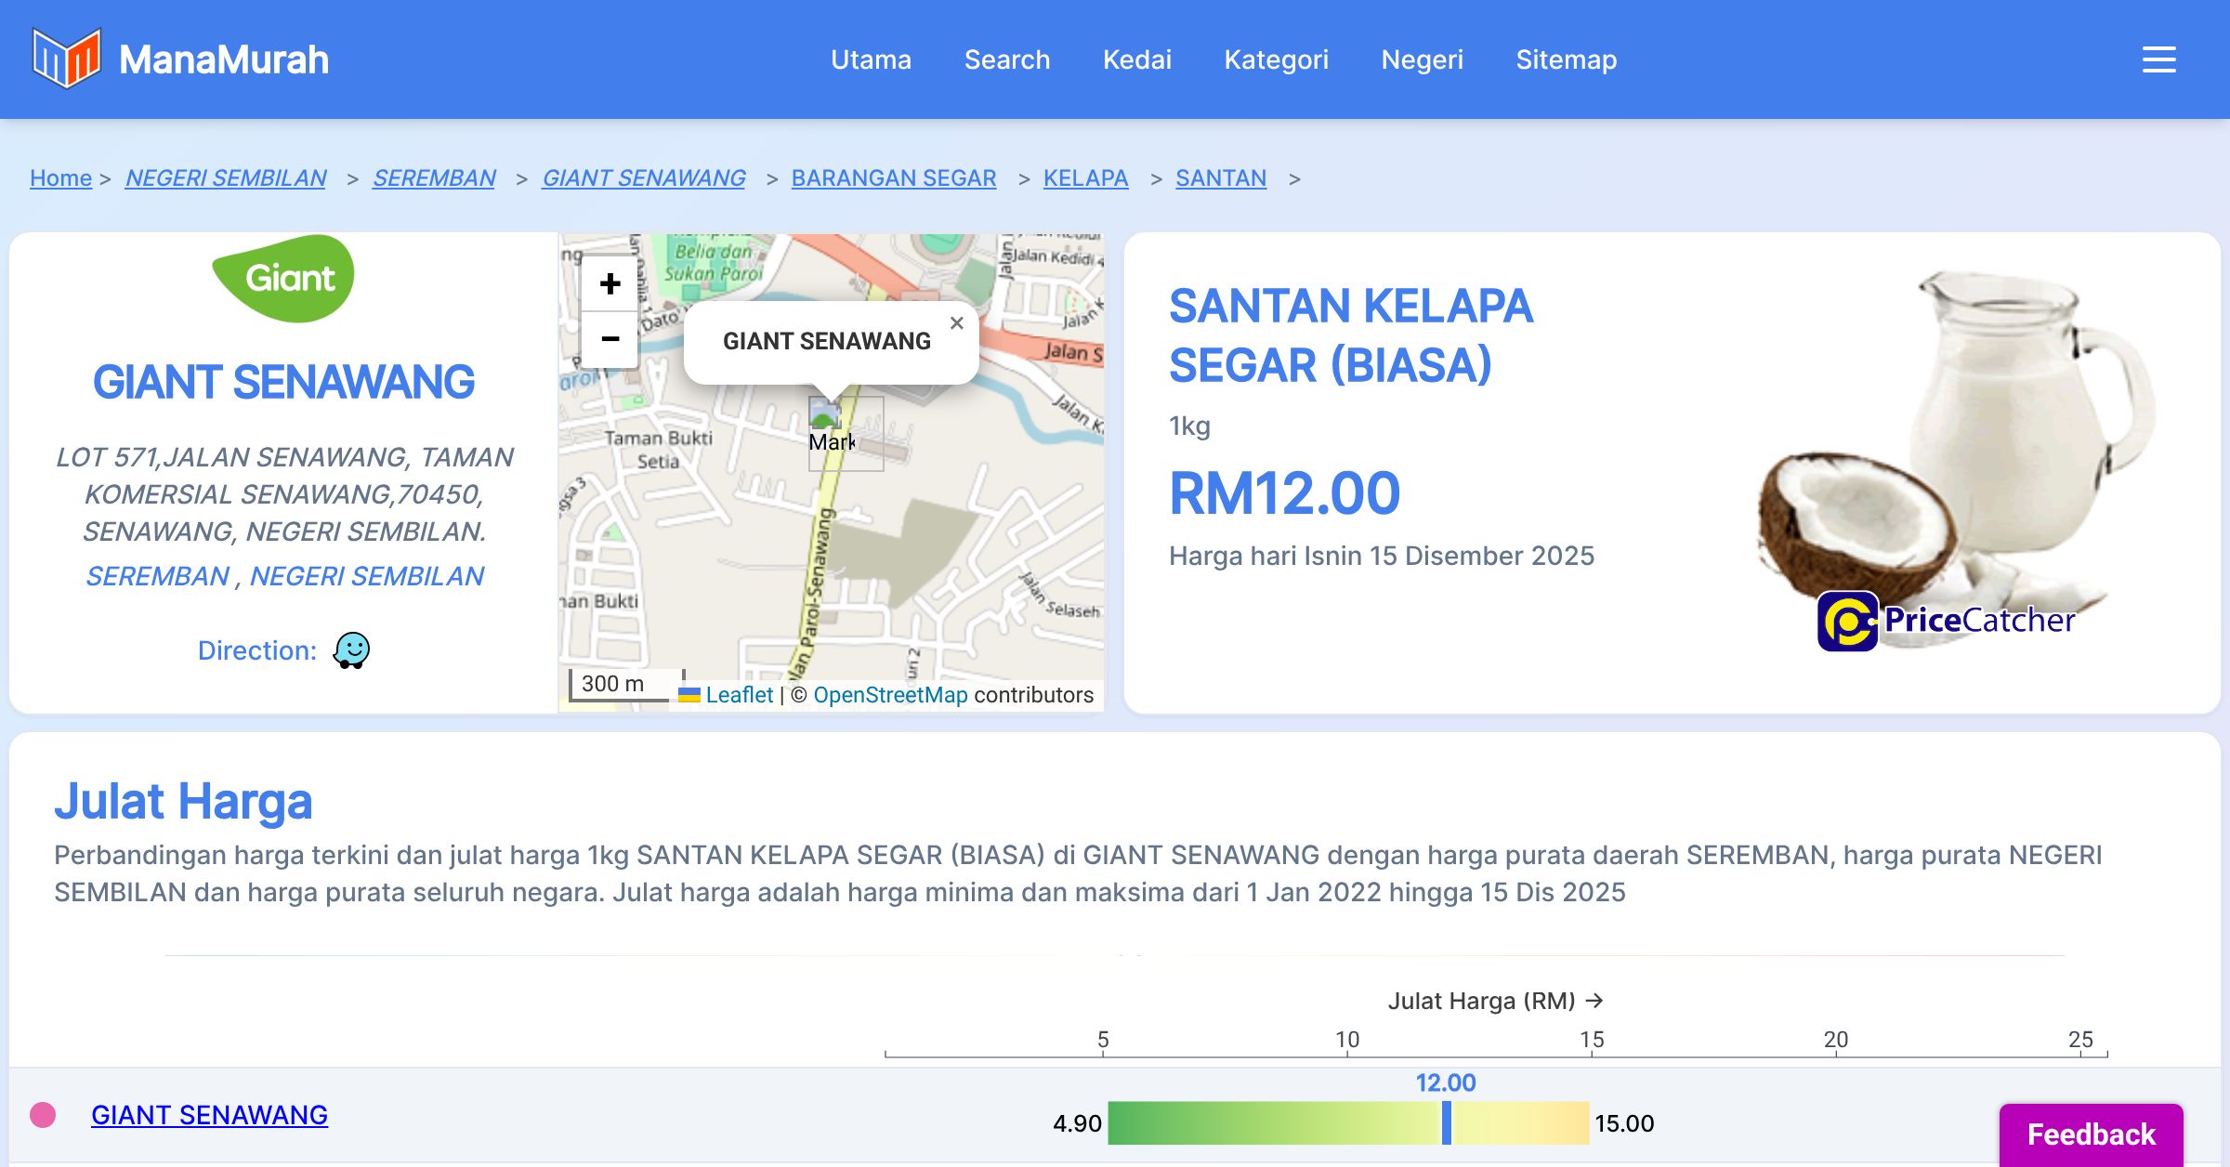Follow the BARANGAN SEGAR breadcrumb
Viewport: 2230px width, 1167px height.
click(893, 177)
